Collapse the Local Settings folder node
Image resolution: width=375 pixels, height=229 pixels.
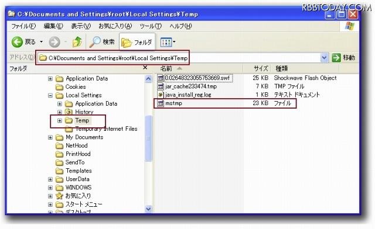50,95
